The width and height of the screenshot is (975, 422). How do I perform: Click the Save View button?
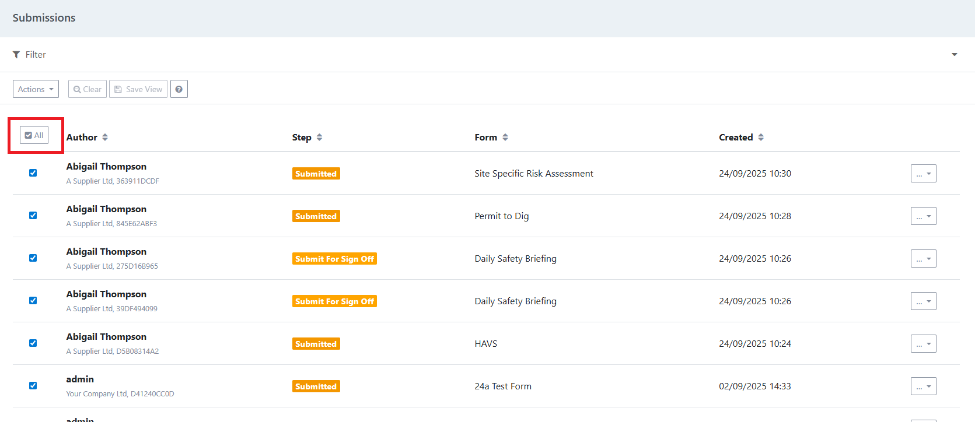pyautogui.click(x=138, y=89)
